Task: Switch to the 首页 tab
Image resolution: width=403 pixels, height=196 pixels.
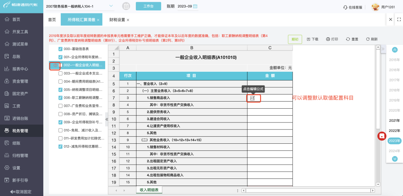Action: coord(52,20)
